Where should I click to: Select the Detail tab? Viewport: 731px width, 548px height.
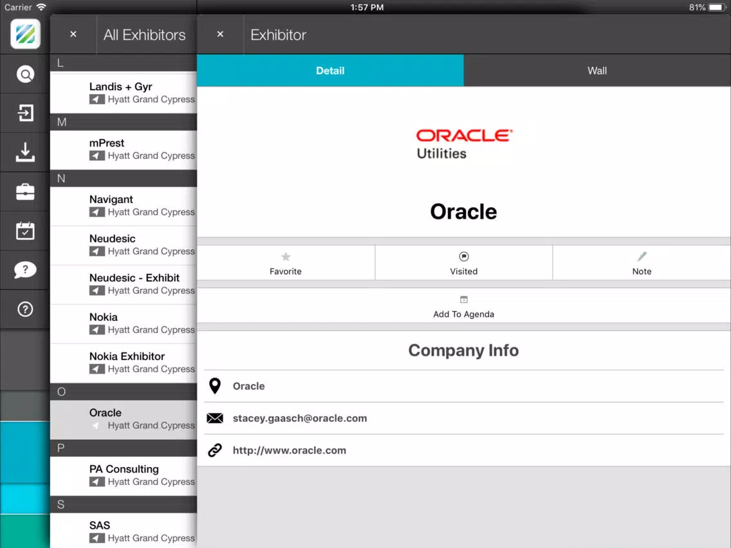point(330,70)
